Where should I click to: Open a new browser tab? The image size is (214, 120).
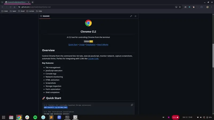click(32, 2)
